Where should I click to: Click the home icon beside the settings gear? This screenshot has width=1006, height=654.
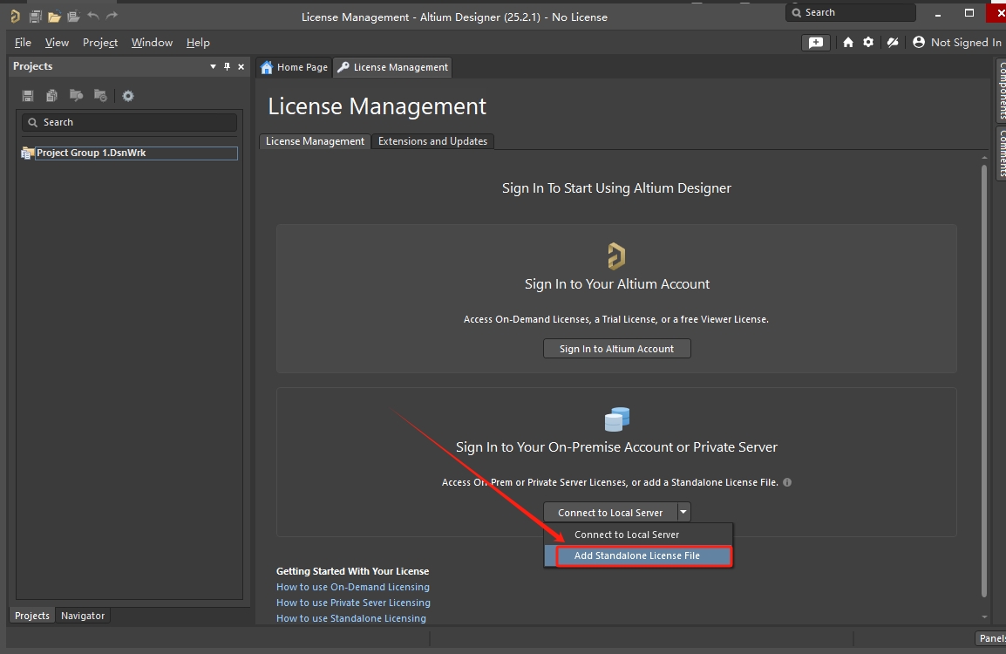pos(848,43)
